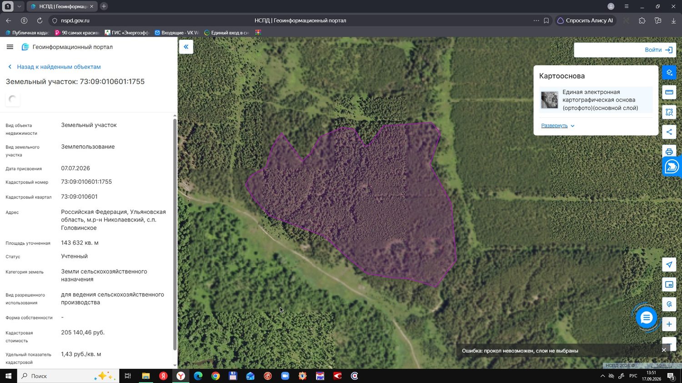Click the Windows taskbar Поиск search box

coord(68,376)
